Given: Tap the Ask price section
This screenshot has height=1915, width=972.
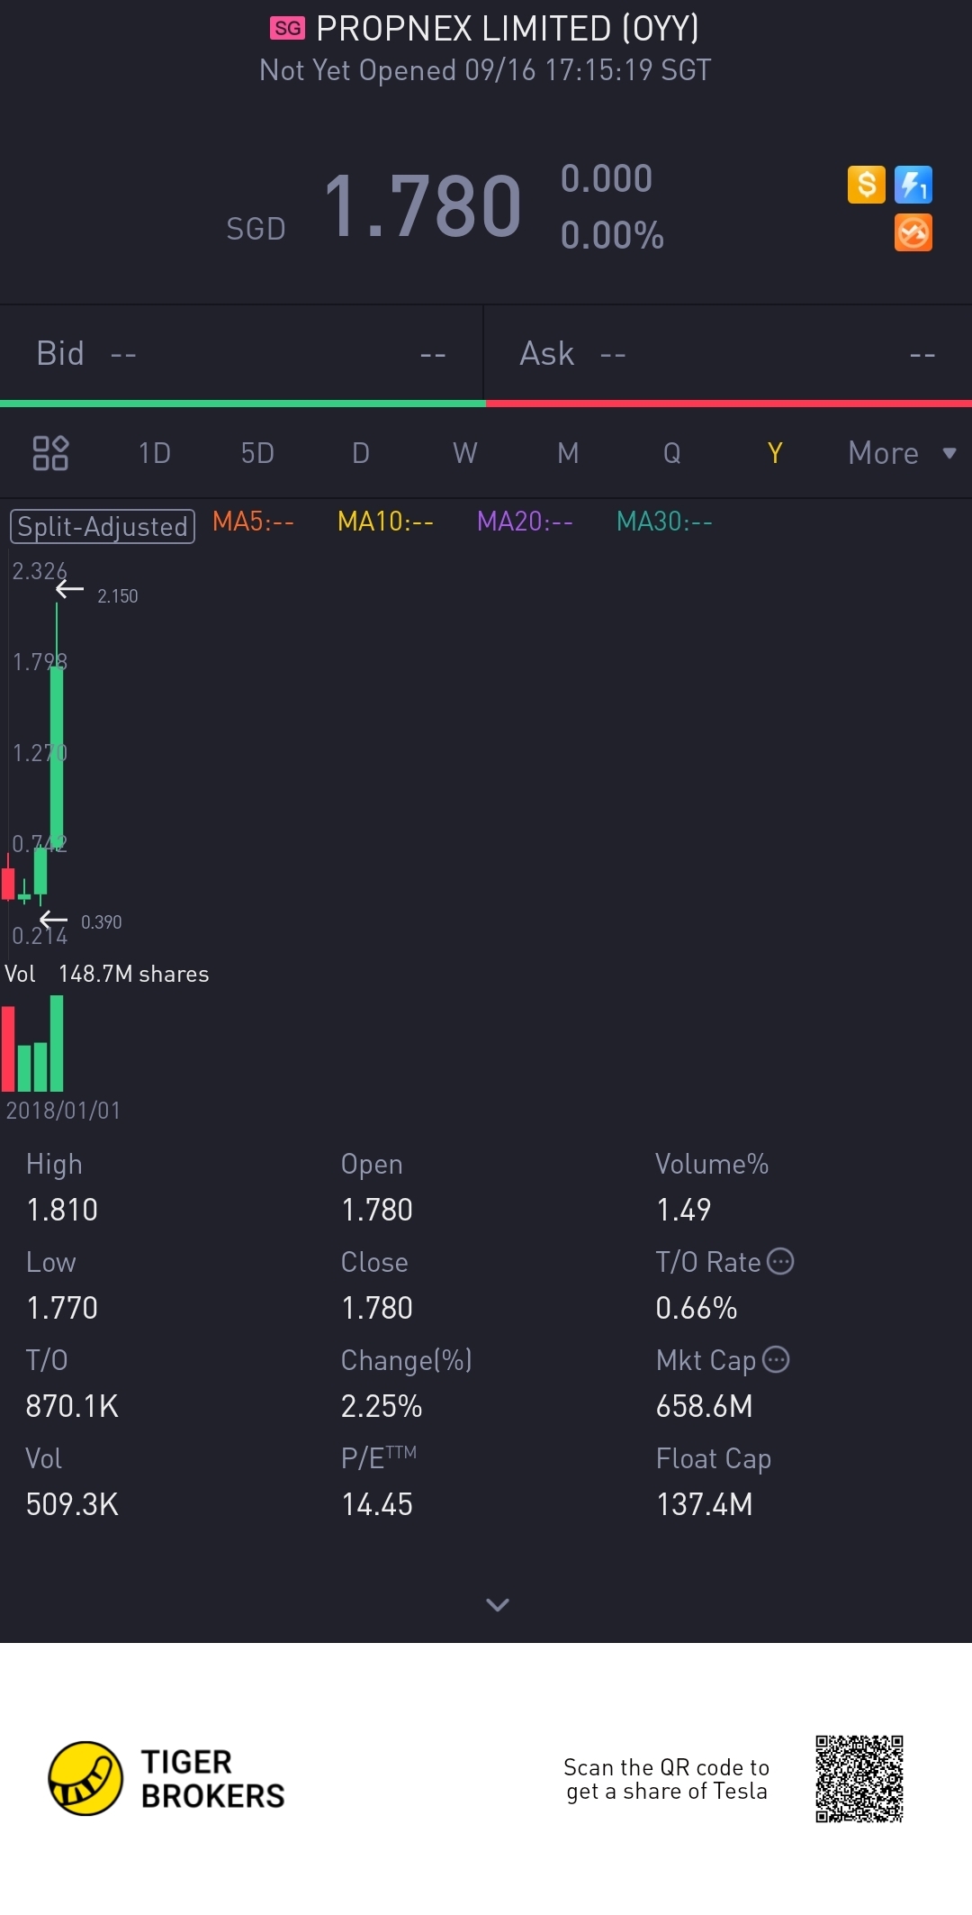Looking at the screenshot, I should point(727,354).
